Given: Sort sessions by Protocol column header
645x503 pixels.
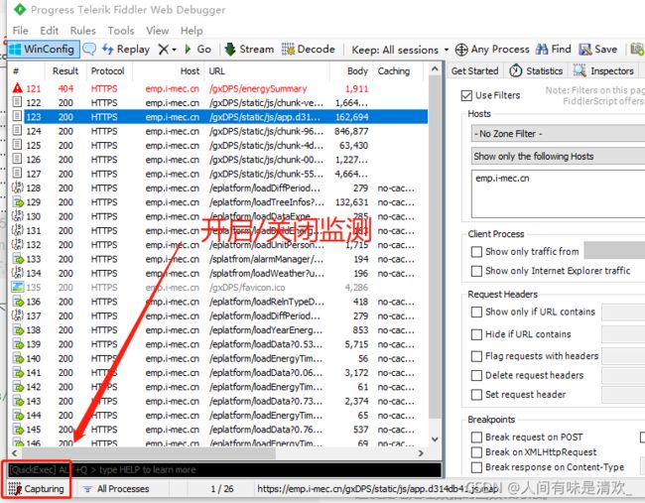Looking at the screenshot, I should (107, 71).
